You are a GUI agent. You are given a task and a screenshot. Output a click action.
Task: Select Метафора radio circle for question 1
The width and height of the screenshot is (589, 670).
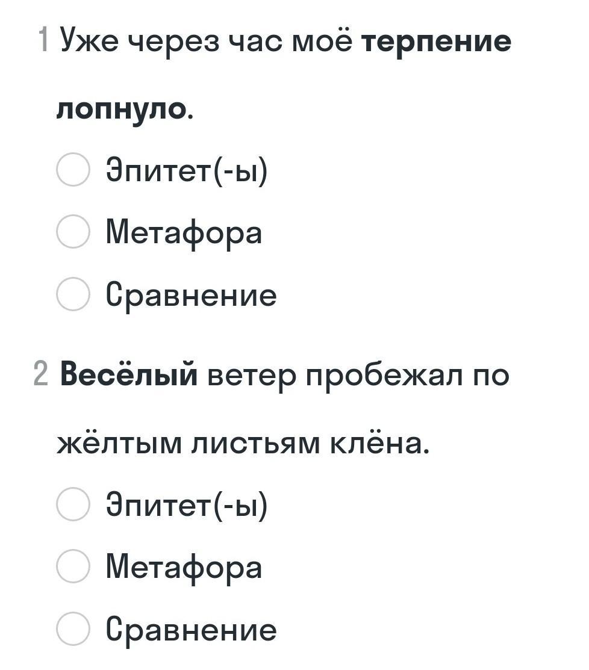pyautogui.click(x=73, y=232)
